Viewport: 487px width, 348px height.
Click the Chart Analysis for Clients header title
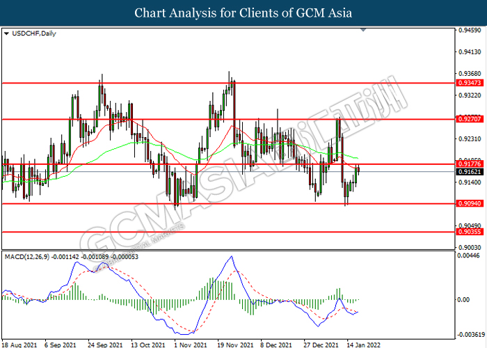[243, 13]
